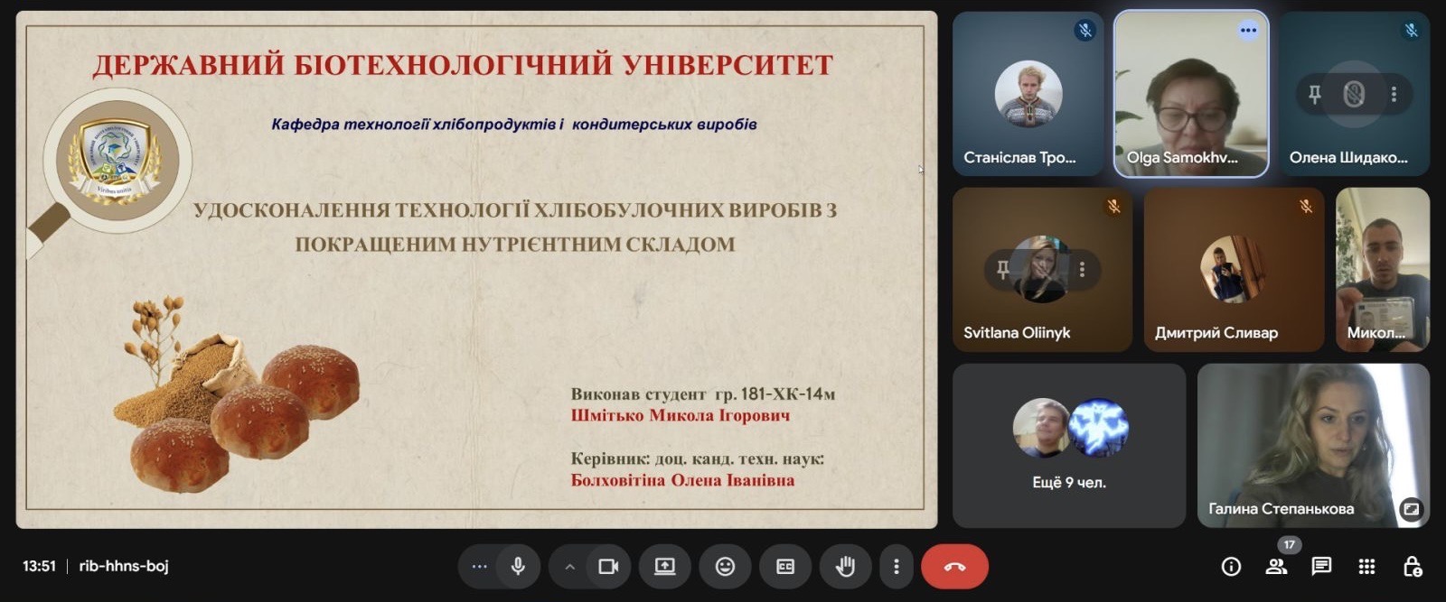Click the "Ещё 9 чел." participants tile
This screenshot has width=1446, height=602.
point(1068,446)
